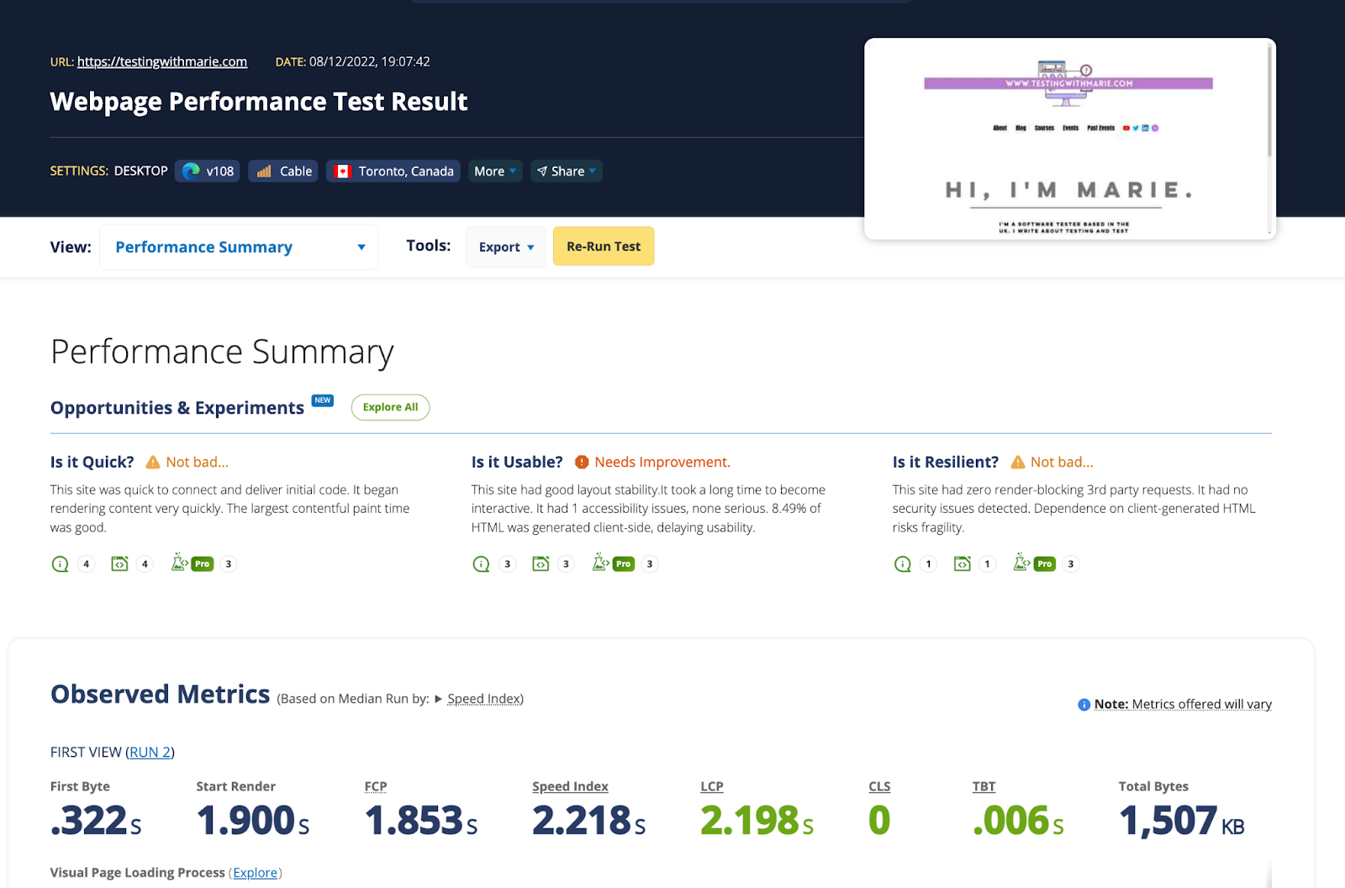Open the Explore visual loading process link
This screenshot has height=888, width=1345.
pyautogui.click(x=255, y=873)
